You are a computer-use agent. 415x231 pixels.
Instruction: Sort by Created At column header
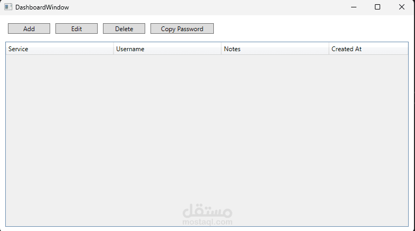pyautogui.click(x=369, y=49)
